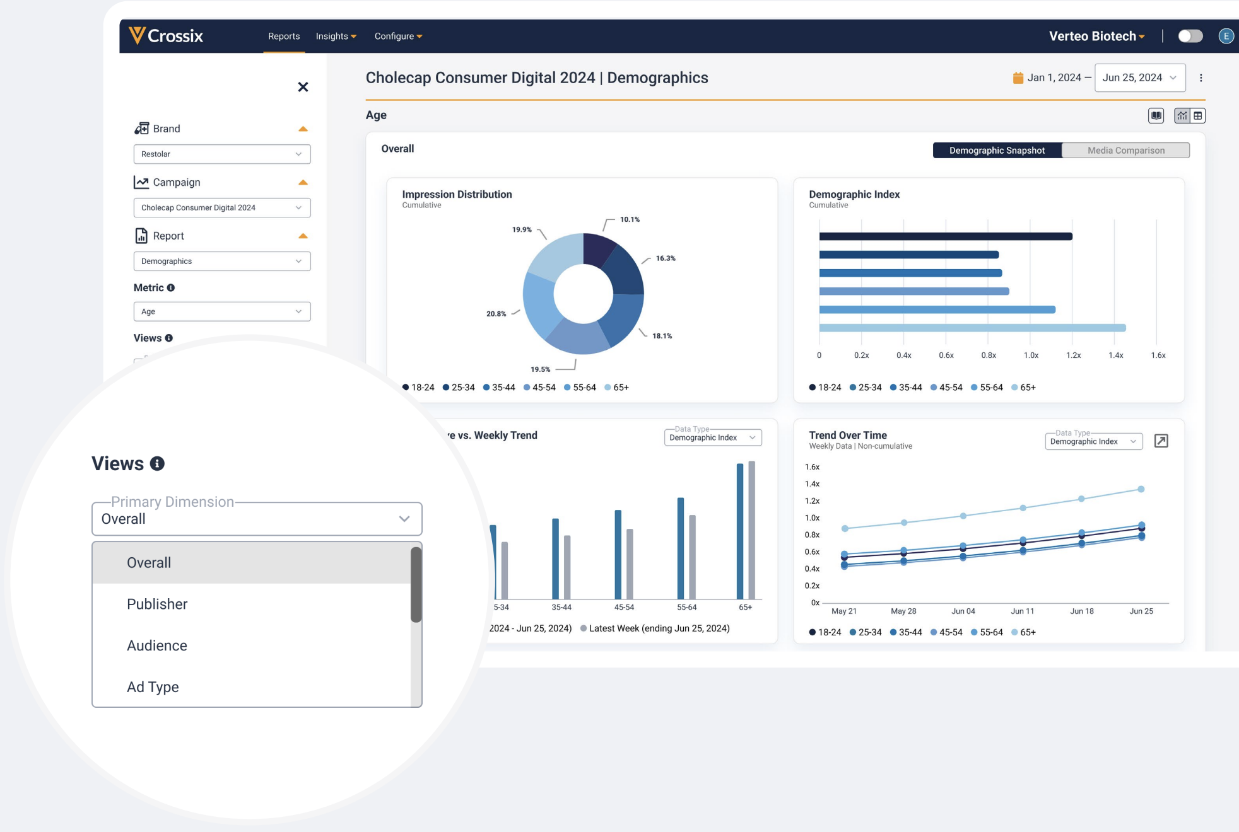The width and height of the screenshot is (1239, 832).
Task: Toggle the switch in top navigation bar
Action: (x=1190, y=36)
